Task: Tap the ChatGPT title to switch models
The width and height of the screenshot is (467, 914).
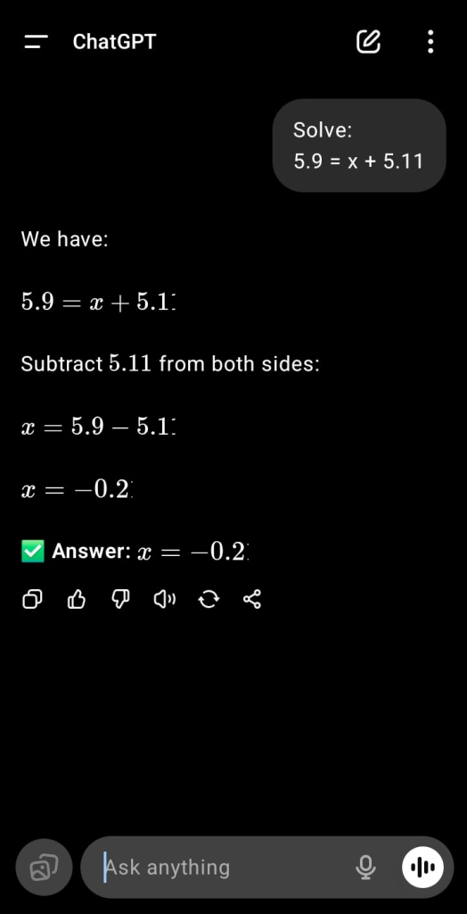Action: 115,42
